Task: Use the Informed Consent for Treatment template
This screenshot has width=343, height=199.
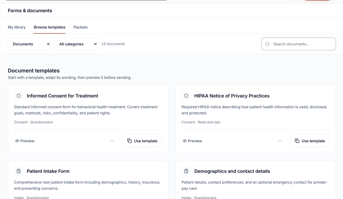Action: point(142,141)
